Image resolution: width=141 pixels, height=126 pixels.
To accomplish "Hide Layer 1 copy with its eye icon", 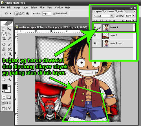I will point(95,43).
